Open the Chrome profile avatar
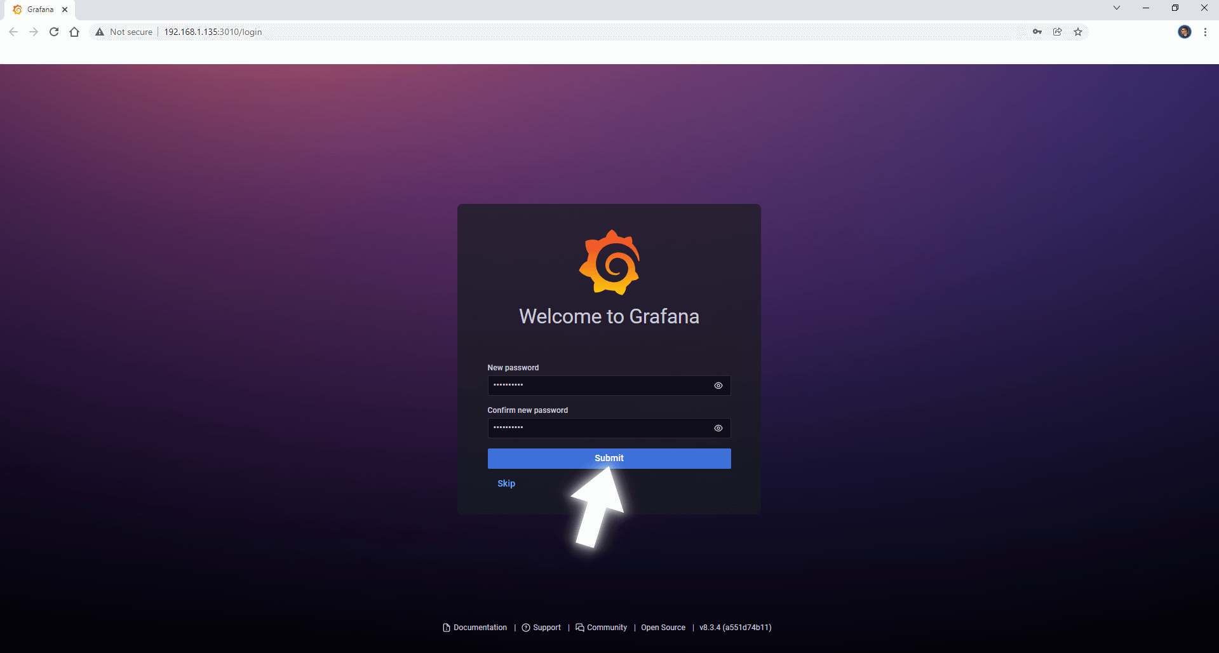The height and width of the screenshot is (653, 1219). (x=1185, y=32)
